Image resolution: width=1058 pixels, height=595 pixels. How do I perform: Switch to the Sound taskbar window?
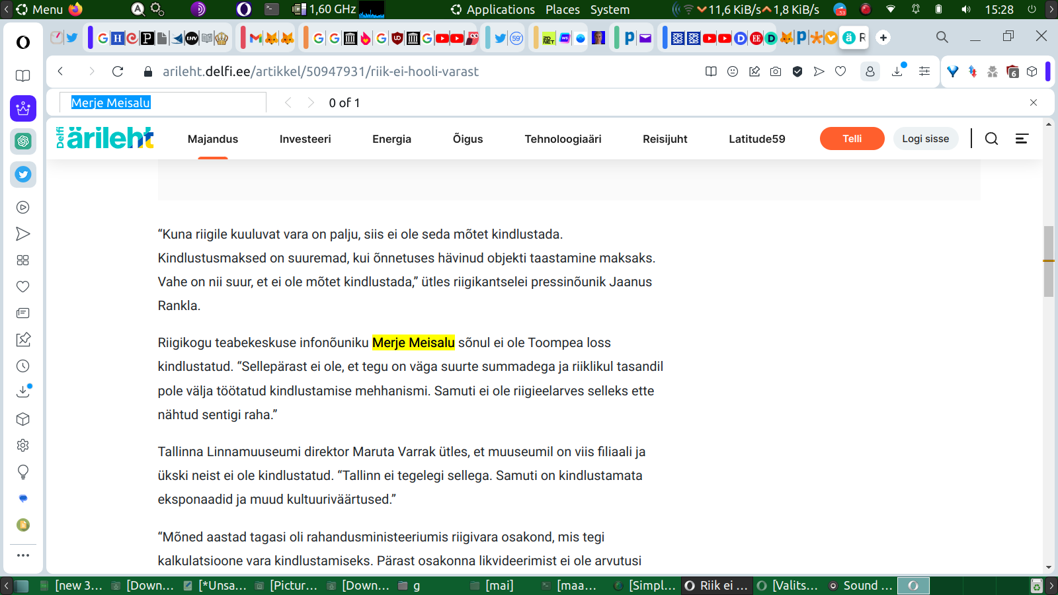860,585
